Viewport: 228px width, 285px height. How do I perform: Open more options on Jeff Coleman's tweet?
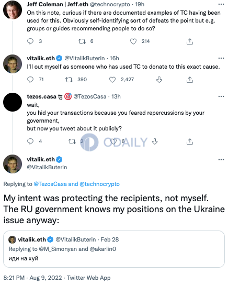[221, 4]
